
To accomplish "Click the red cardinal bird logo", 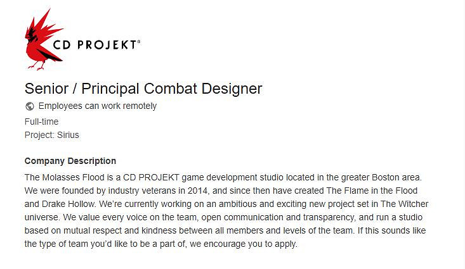I will (x=43, y=39).
